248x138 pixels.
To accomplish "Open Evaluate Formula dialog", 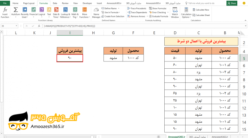I will tap(158, 16).
